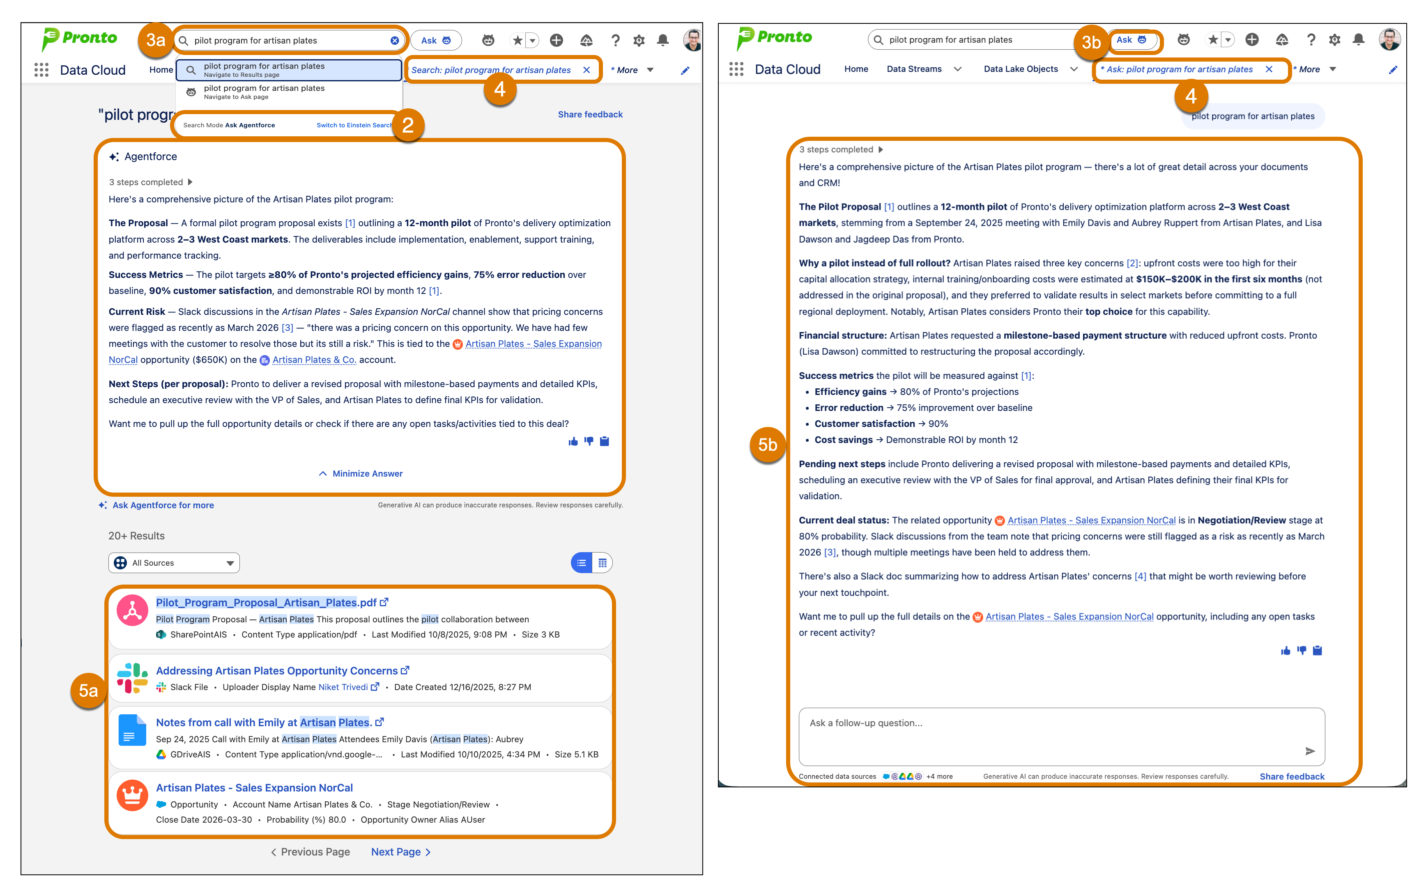Click the Ask a follow-up question field
The width and height of the screenshot is (1426, 890).
1062,736
